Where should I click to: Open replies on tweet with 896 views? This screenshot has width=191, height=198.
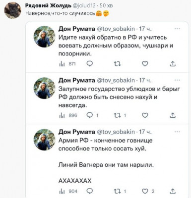[92, 115]
